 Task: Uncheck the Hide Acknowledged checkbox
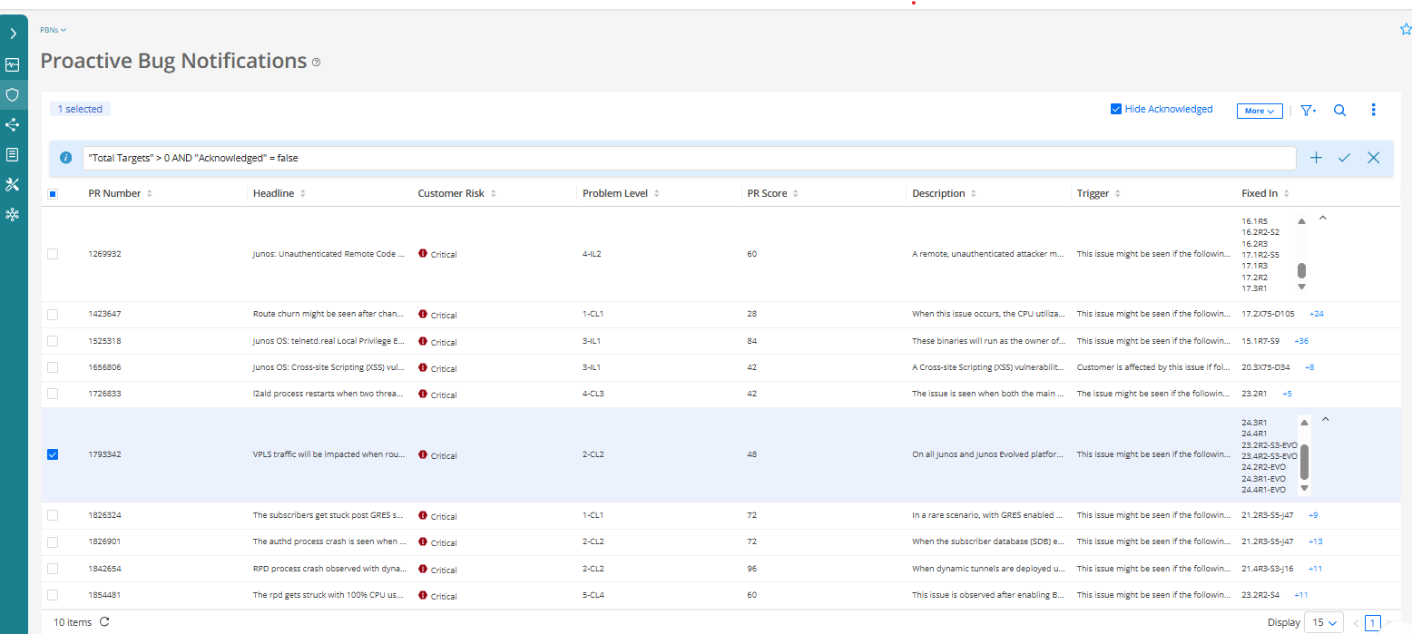tap(1116, 110)
